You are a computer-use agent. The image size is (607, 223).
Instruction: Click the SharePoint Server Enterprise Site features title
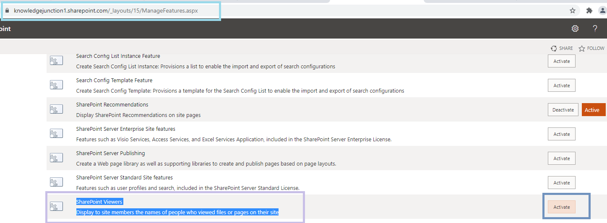click(x=125, y=129)
